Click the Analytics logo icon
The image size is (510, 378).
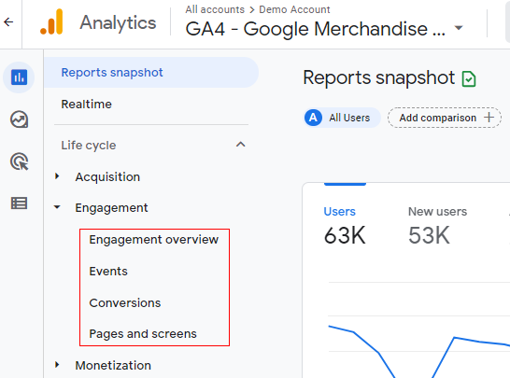click(x=51, y=21)
